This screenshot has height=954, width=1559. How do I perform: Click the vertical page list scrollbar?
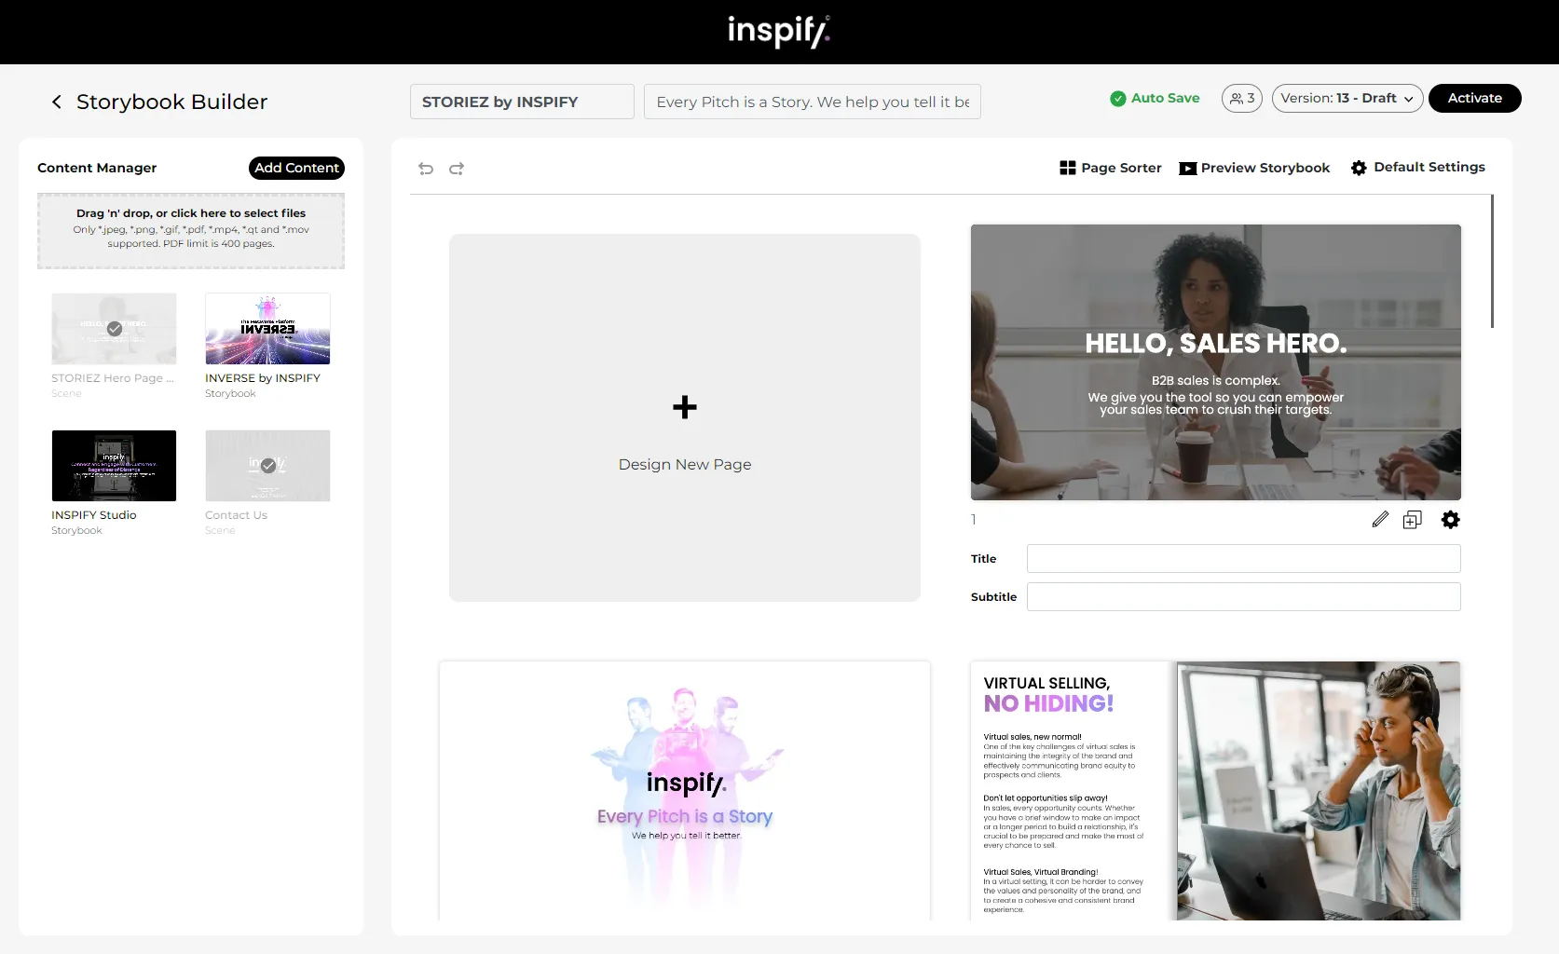(1492, 261)
